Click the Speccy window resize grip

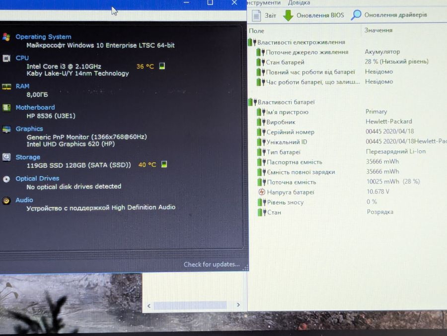[245, 268]
